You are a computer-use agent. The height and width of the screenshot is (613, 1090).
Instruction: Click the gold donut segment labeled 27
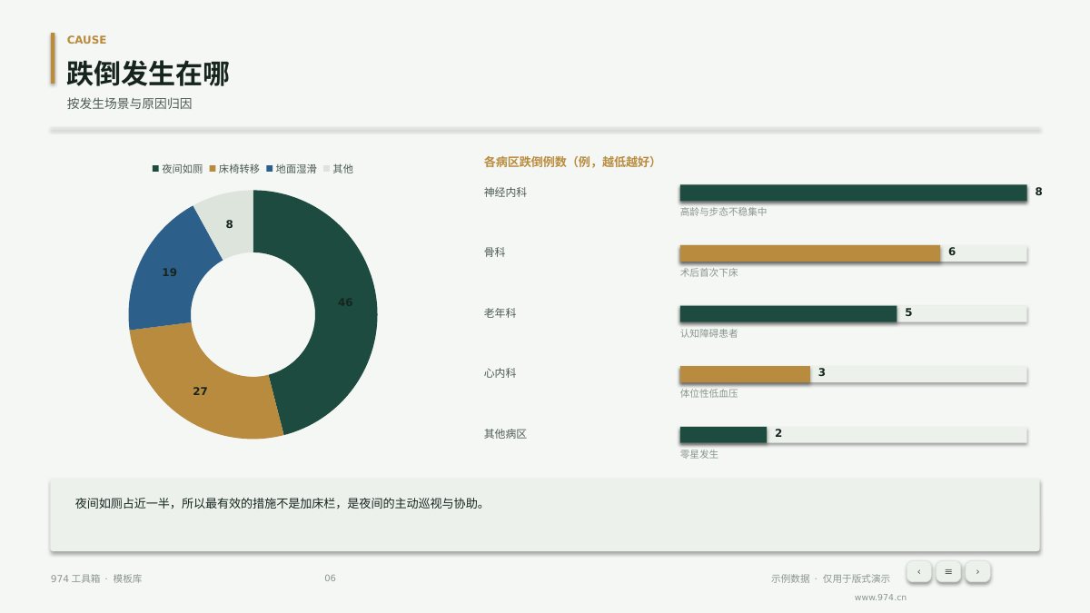click(x=201, y=391)
